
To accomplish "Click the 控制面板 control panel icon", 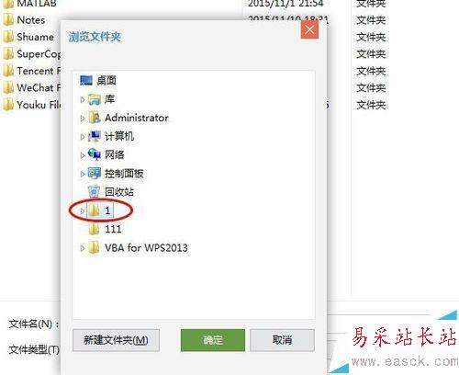I will (95, 174).
